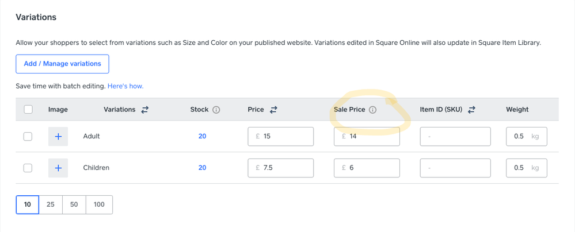Add image for Children variation
575x232 pixels.
58,168
